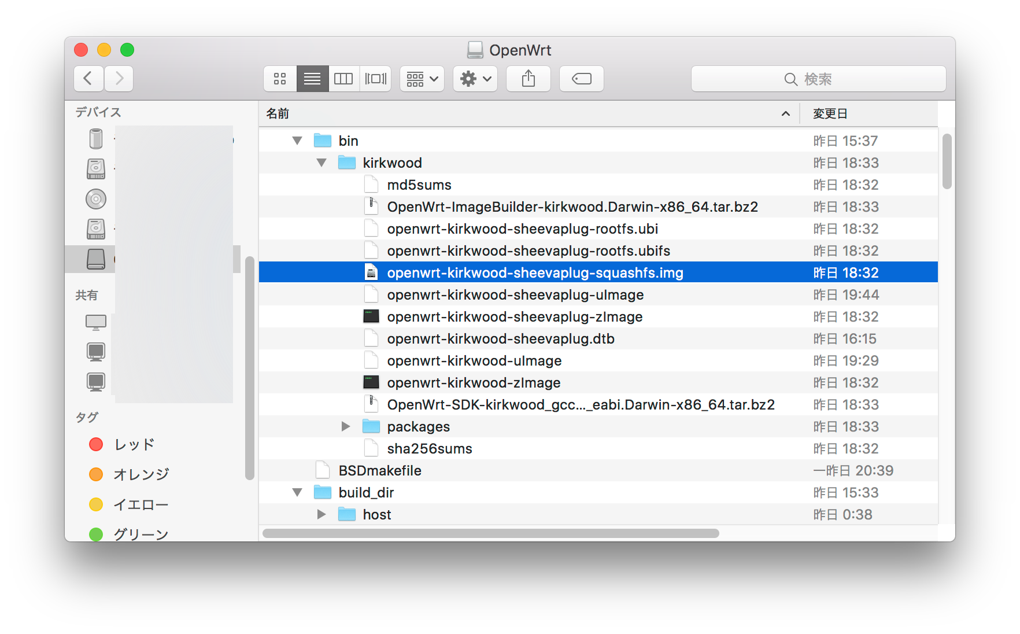Go back to the previous folder
Screen dimensions: 1020x634
coord(88,79)
